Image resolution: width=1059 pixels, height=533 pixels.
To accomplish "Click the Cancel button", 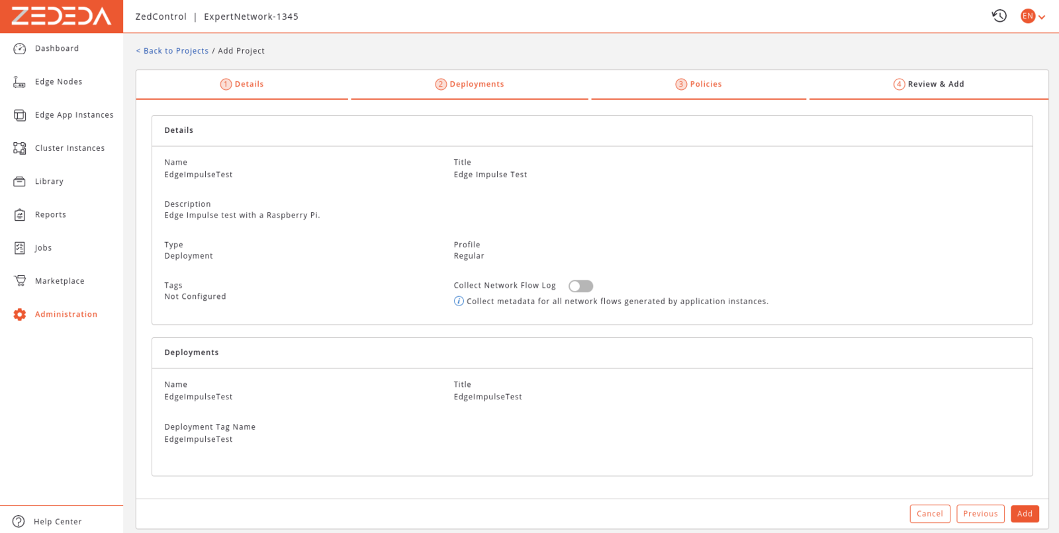I will (930, 514).
